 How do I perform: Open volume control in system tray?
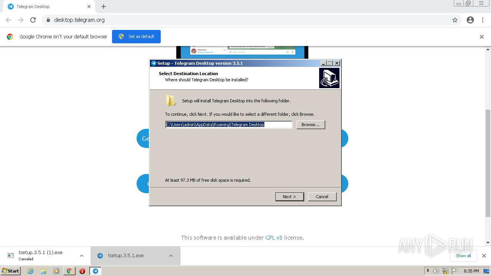436,271
